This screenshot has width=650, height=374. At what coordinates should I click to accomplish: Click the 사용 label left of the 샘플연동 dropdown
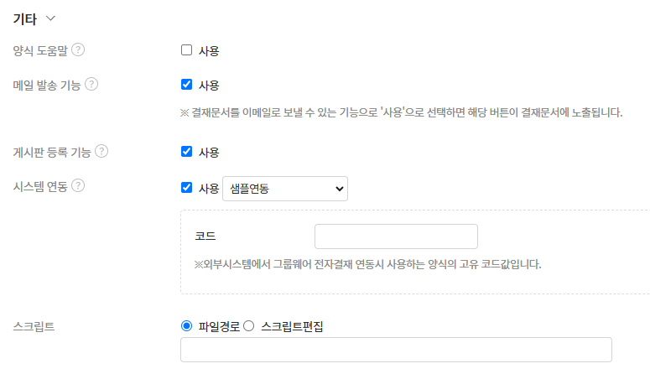point(209,189)
